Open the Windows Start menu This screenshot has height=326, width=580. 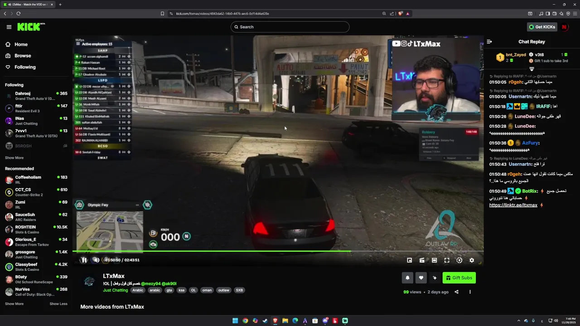[x=235, y=321]
